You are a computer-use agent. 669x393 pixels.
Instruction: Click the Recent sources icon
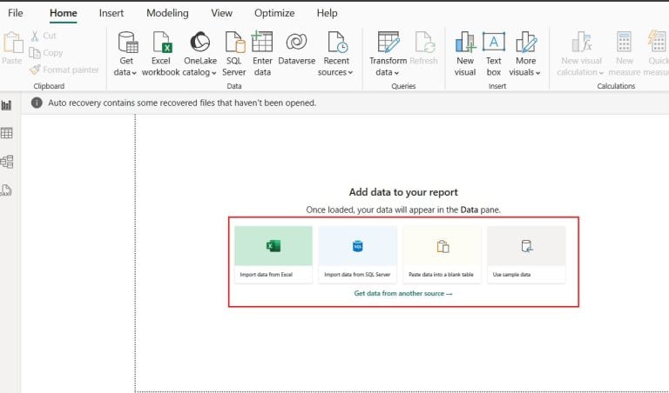337,42
